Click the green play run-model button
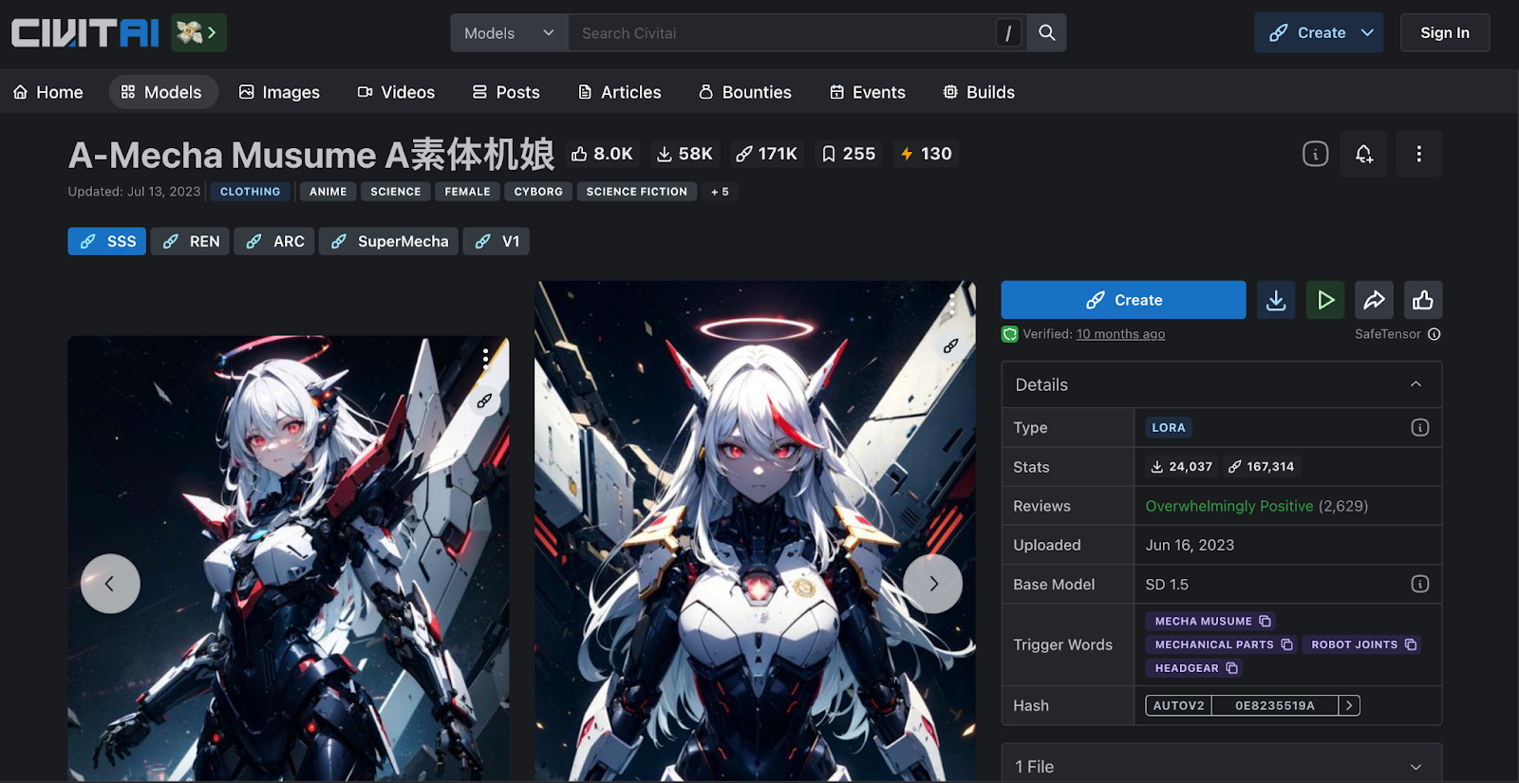Screen dimensions: 1519x783 1325,300
